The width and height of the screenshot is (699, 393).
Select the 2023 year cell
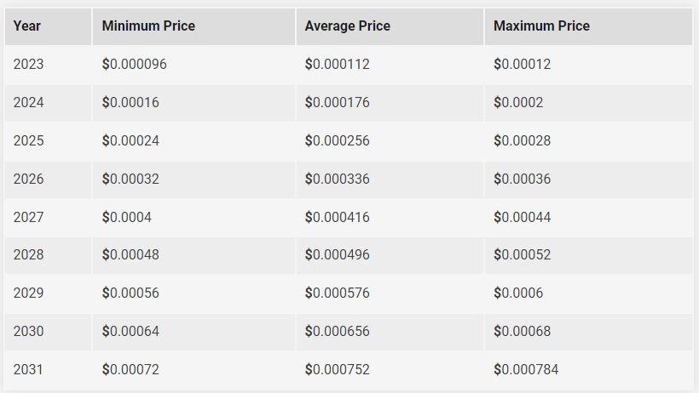click(x=48, y=64)
